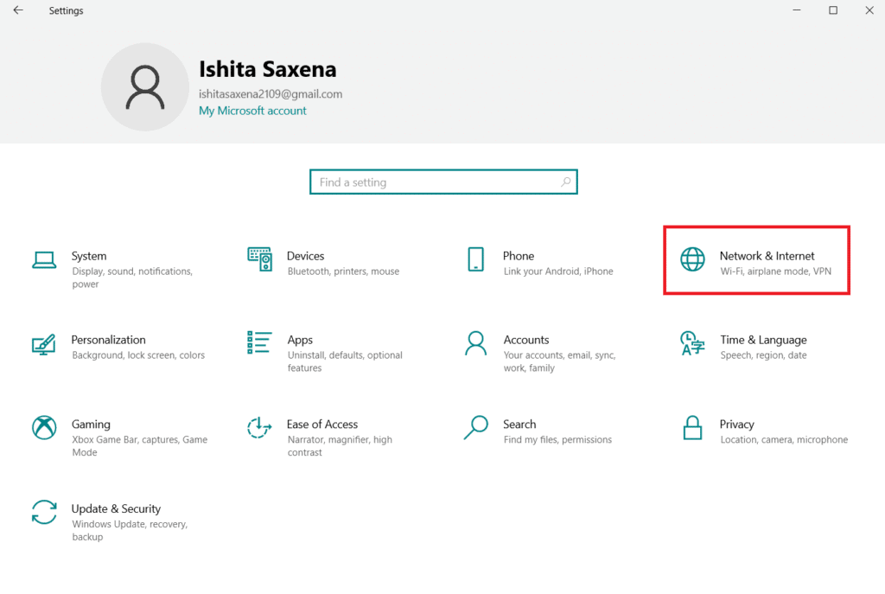
Task: Click the Network & Internet globe icon
Action: coord(692,259)
